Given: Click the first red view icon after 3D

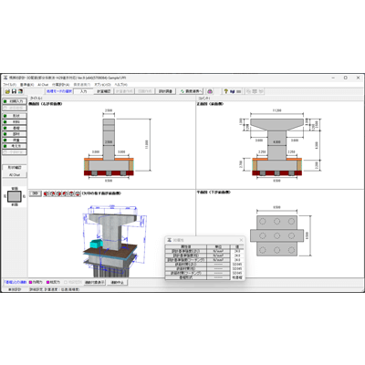Looking at the screenshot, I should pyautogui.click(x=46, y=193).
